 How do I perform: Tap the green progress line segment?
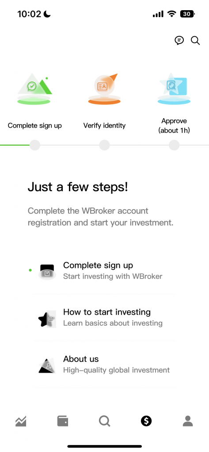[15, 145]
